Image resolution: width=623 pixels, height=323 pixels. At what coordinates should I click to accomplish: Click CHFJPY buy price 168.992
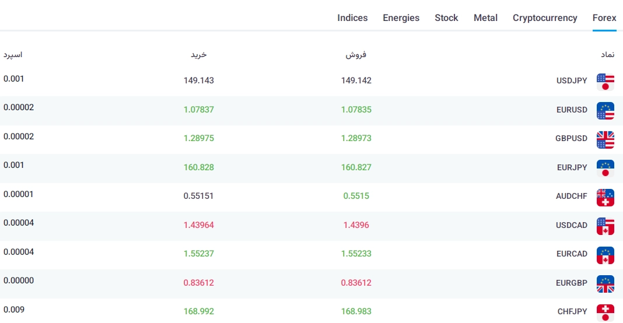click(x=199, y=311)
